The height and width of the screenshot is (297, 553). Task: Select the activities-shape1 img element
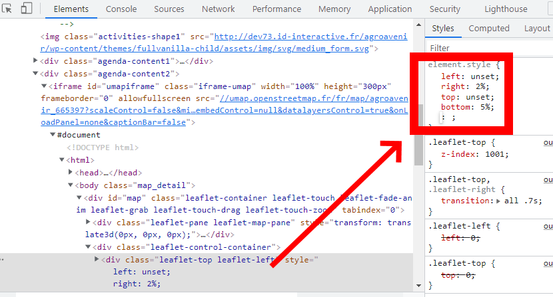(x=224, y=43)
